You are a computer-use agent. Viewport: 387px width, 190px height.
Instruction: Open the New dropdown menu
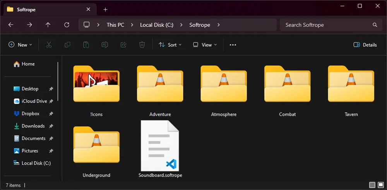click(x=20, y=45)
